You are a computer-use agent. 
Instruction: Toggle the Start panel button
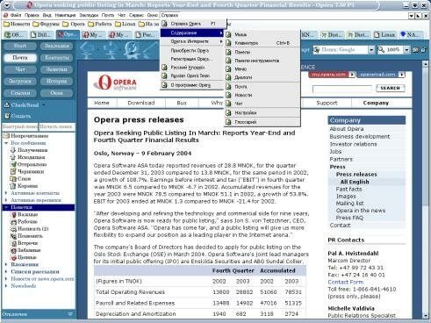[20, 46]
